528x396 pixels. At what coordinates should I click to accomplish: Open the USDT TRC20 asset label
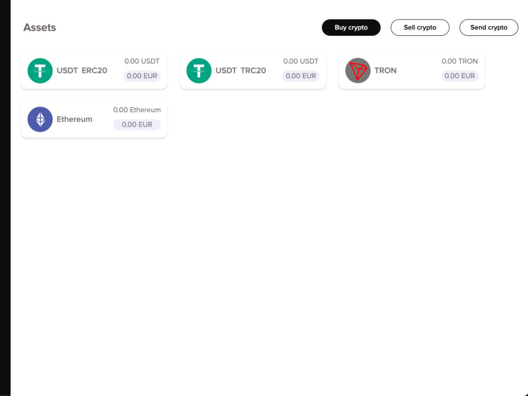coord(241,71)
